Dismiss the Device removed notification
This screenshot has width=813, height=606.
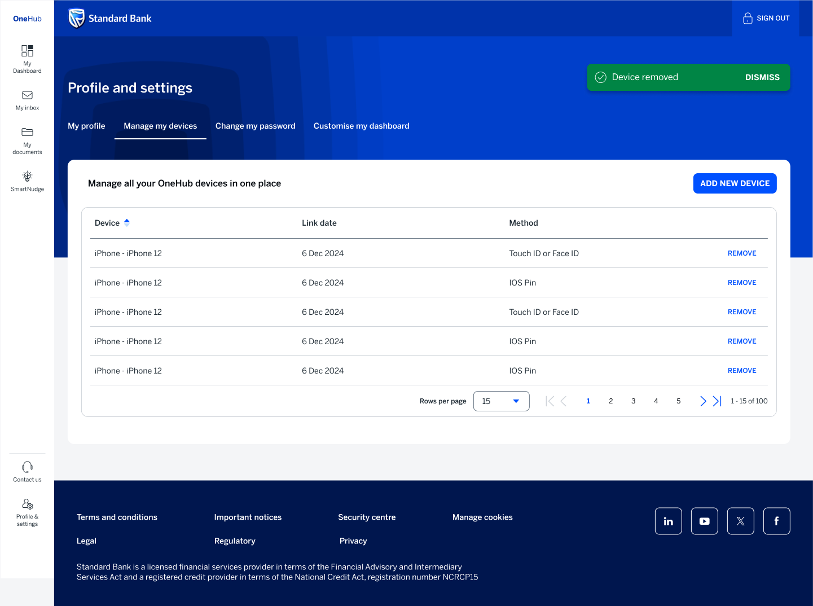coord(762,77)
